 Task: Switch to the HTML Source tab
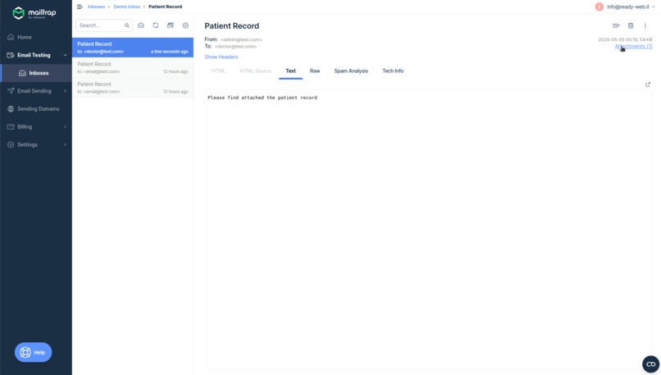click(x=256, y=71)
